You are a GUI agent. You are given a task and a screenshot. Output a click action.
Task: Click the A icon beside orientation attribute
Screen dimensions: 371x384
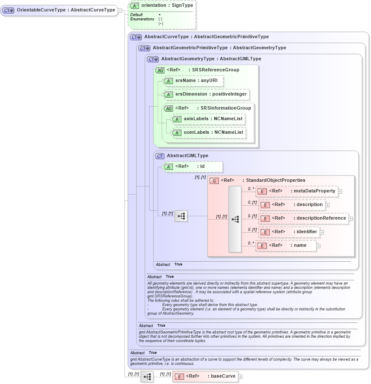tap(134, 6)
